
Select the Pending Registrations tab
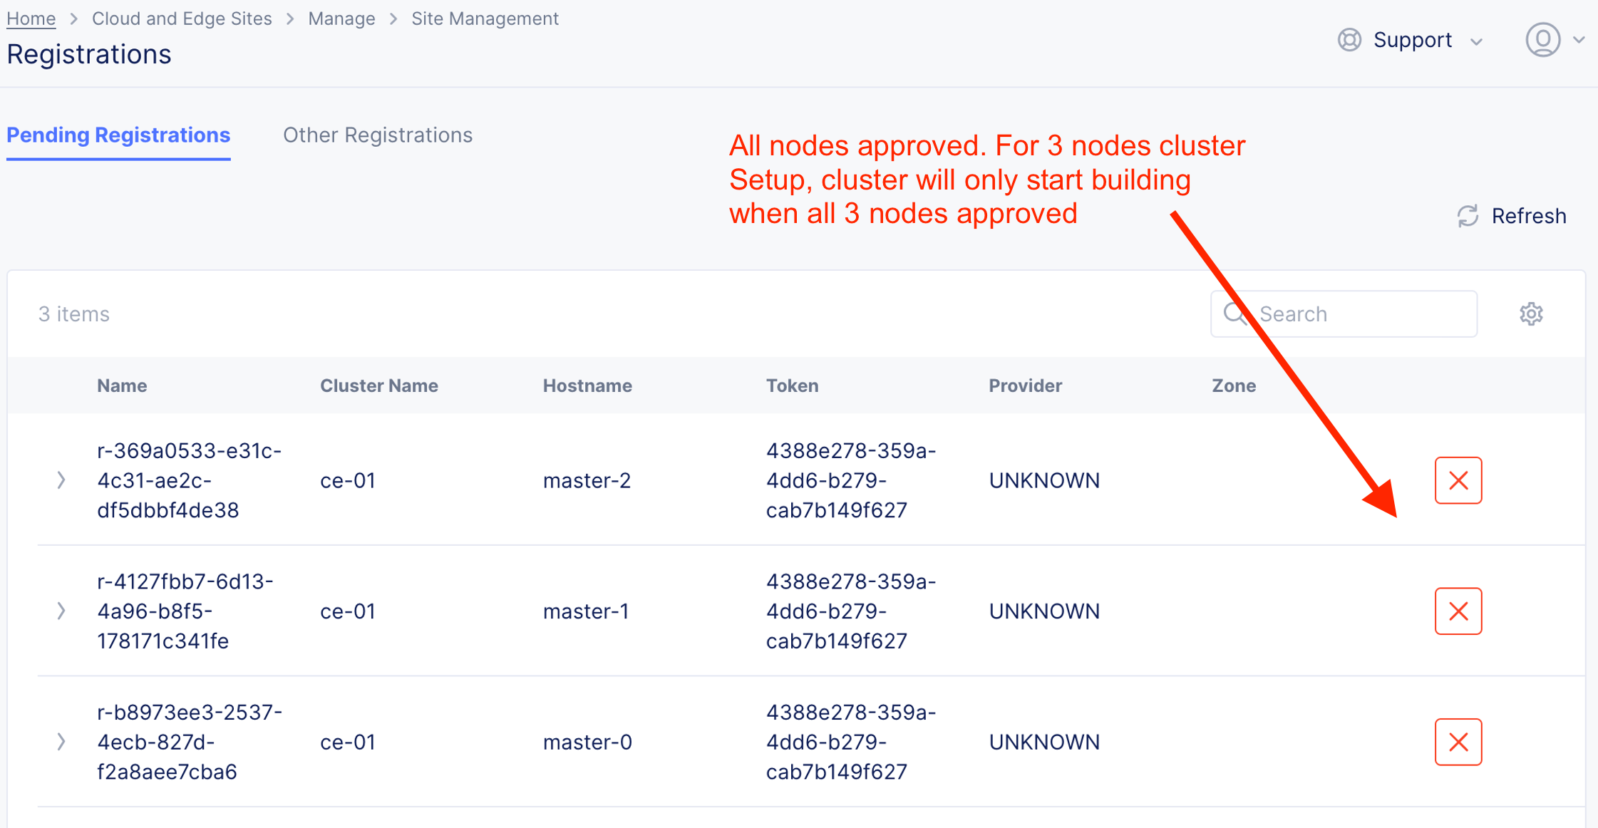coord(118,135)
